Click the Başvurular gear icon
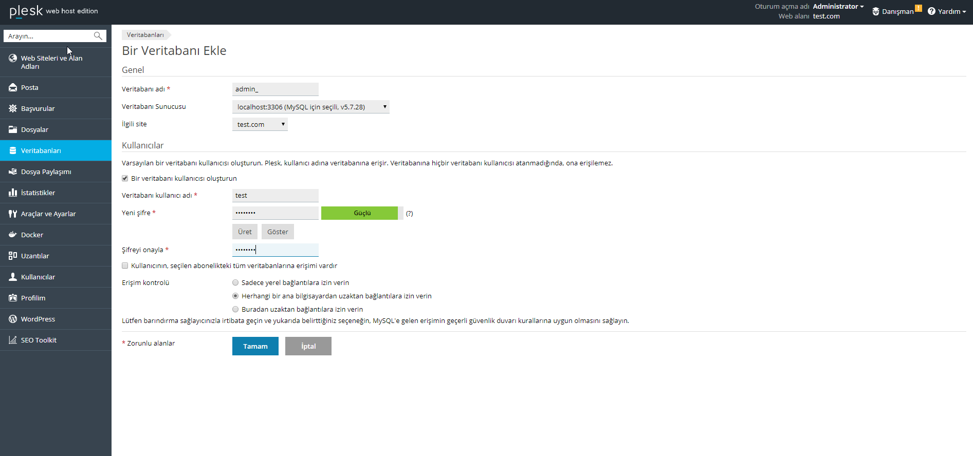This screenshot has width=973, height=456. (13, 108)
